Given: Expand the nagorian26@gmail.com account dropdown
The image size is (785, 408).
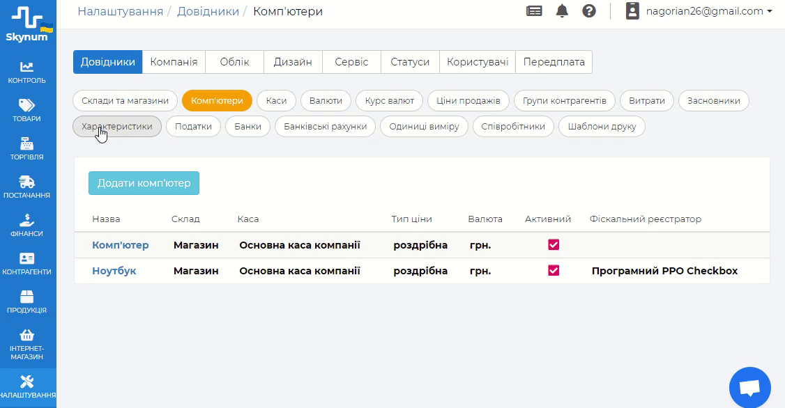Looking at the screenshot, I should click(699, 11).
